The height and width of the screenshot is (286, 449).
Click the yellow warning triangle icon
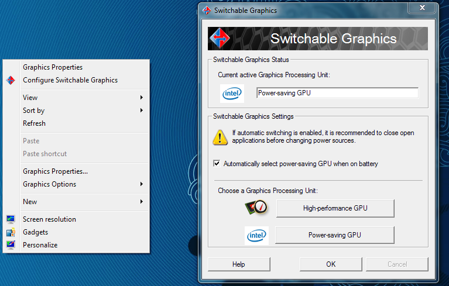220,137
